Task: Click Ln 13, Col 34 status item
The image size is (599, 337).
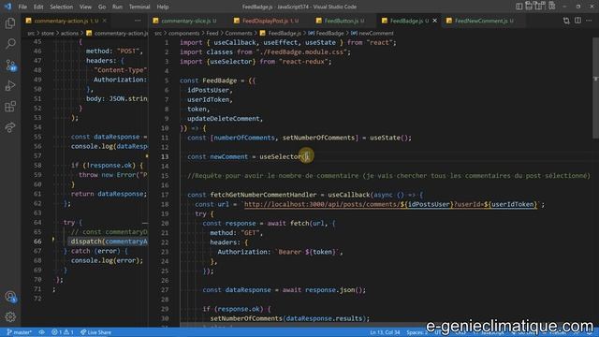Action: (x=385, y=332)
